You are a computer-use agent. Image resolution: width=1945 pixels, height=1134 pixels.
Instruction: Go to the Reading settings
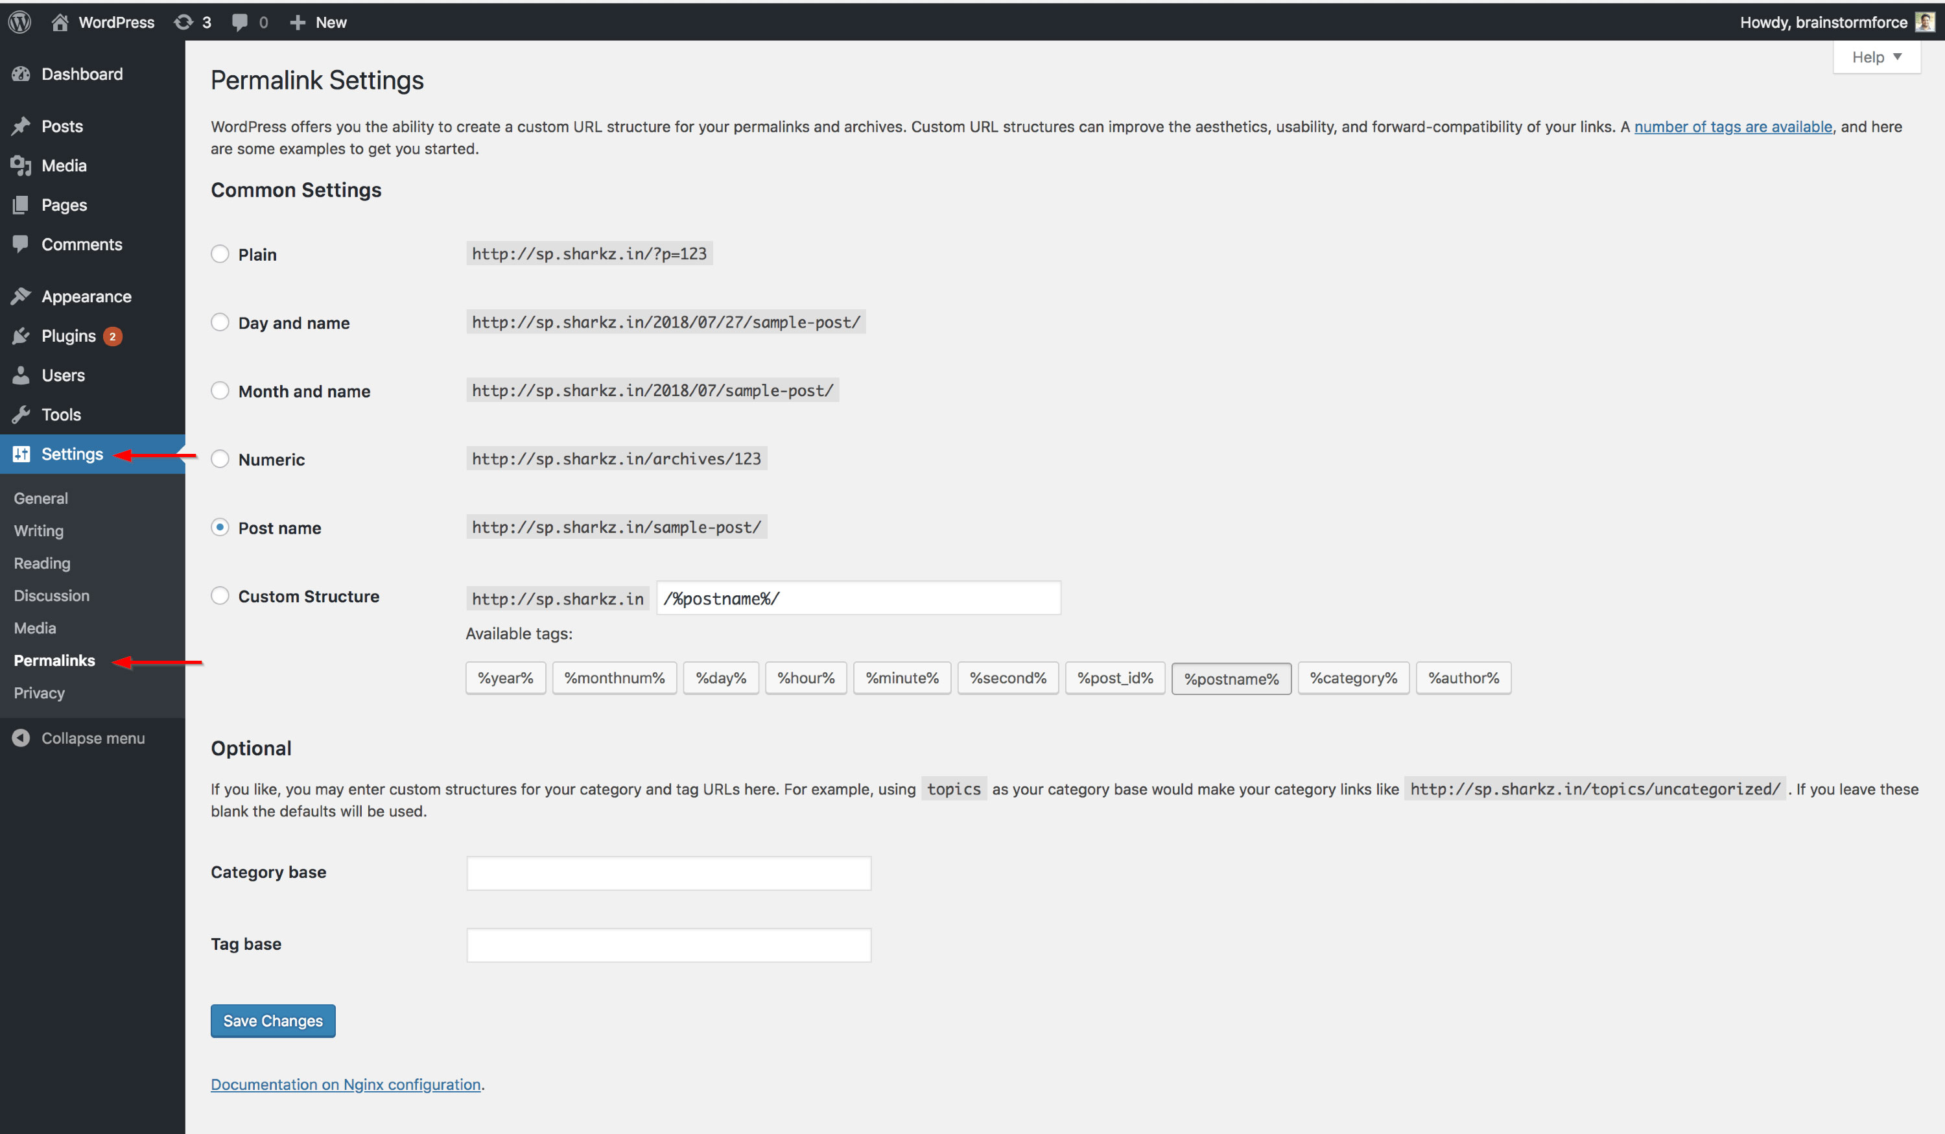[41, 563]
